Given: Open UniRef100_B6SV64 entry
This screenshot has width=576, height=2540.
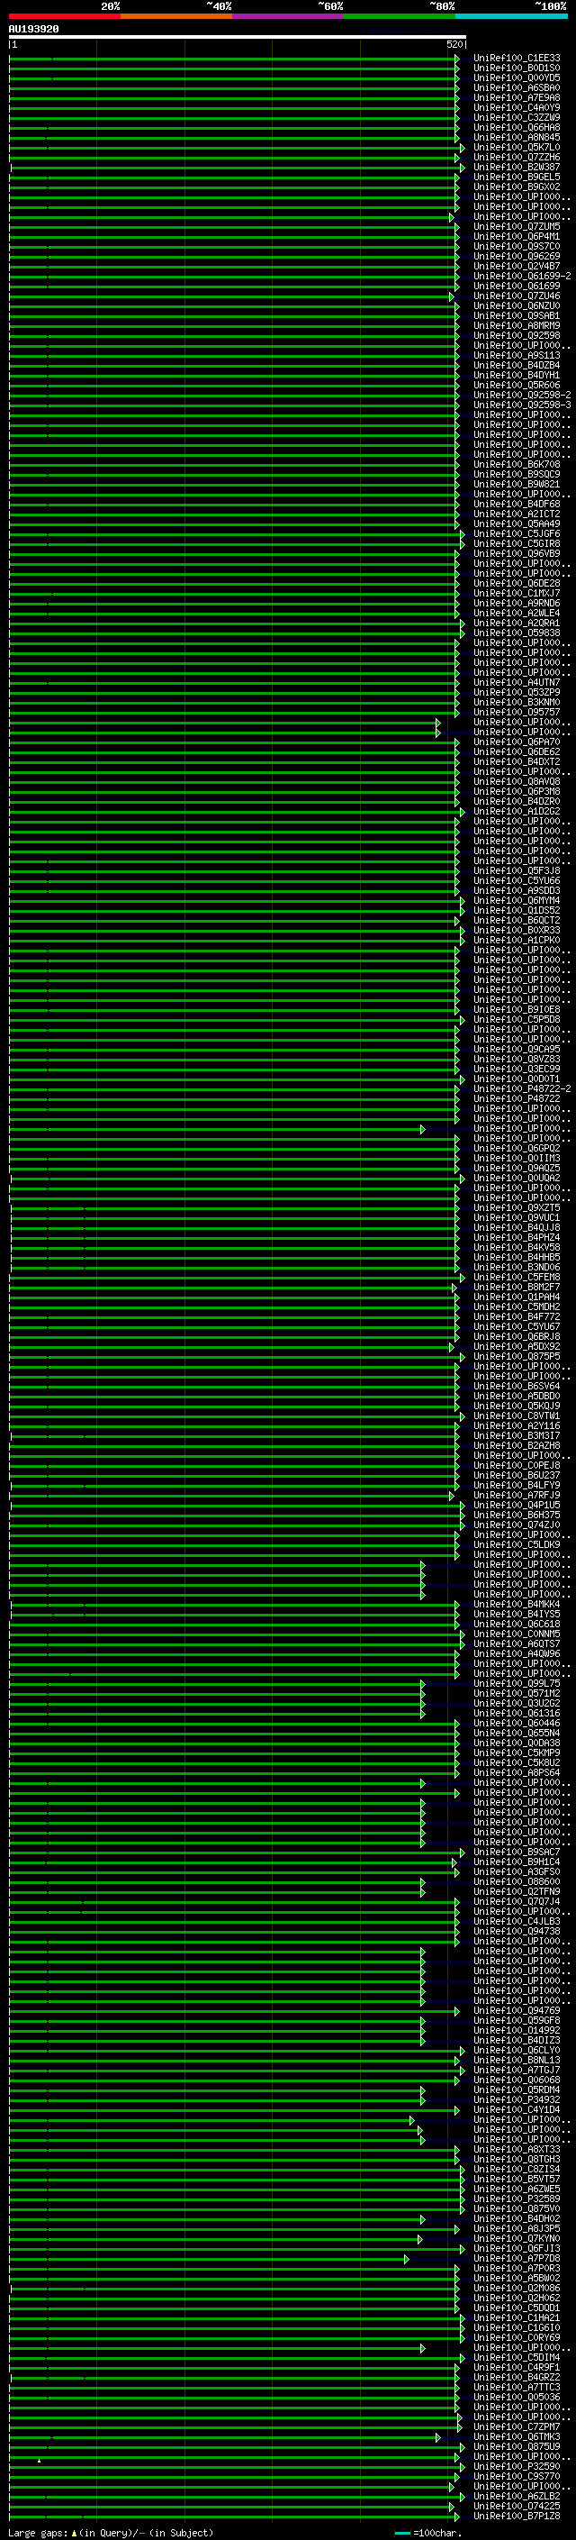Looking at the screenshot, I should point(517,1387).
